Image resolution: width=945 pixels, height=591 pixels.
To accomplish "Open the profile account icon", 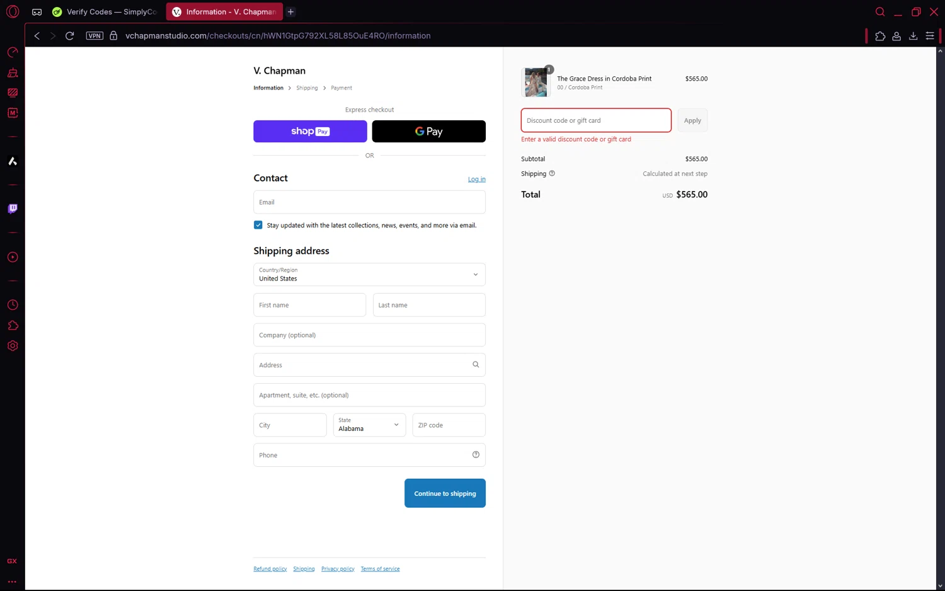I will coord(896,36).
